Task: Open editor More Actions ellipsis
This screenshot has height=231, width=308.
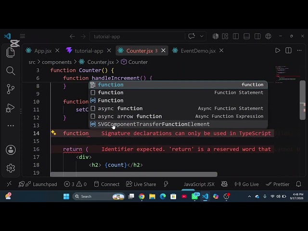Action: click(299, 51)
